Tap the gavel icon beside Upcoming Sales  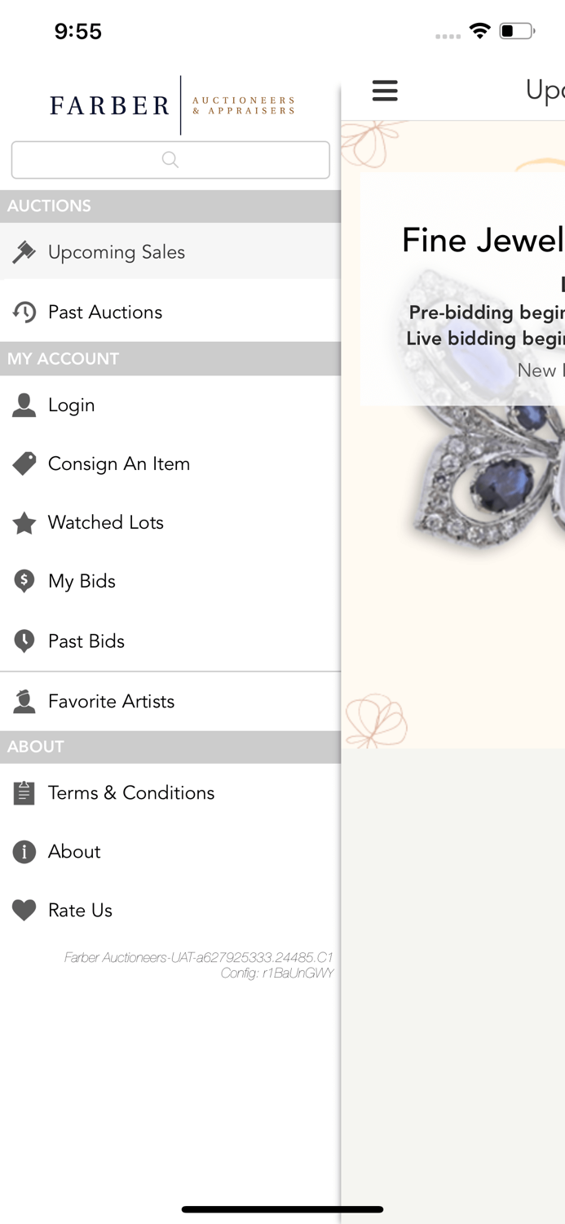[24, 252]
